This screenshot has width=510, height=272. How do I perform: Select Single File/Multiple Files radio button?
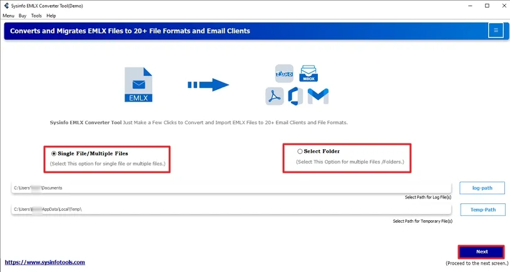[54, 153]
